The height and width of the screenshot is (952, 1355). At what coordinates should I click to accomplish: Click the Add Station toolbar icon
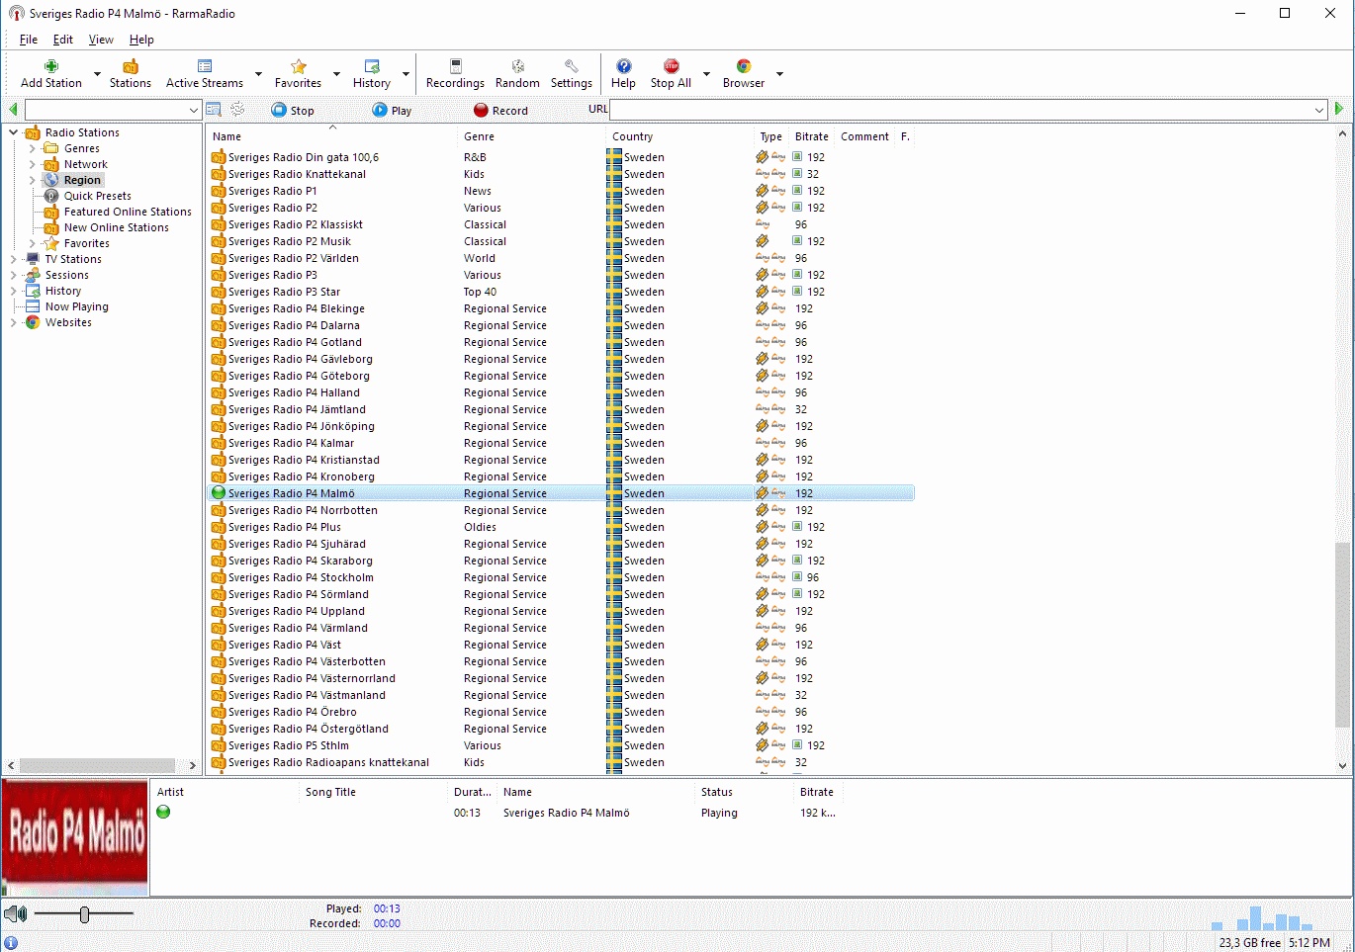pyautogui.click(x=51, y=66)
